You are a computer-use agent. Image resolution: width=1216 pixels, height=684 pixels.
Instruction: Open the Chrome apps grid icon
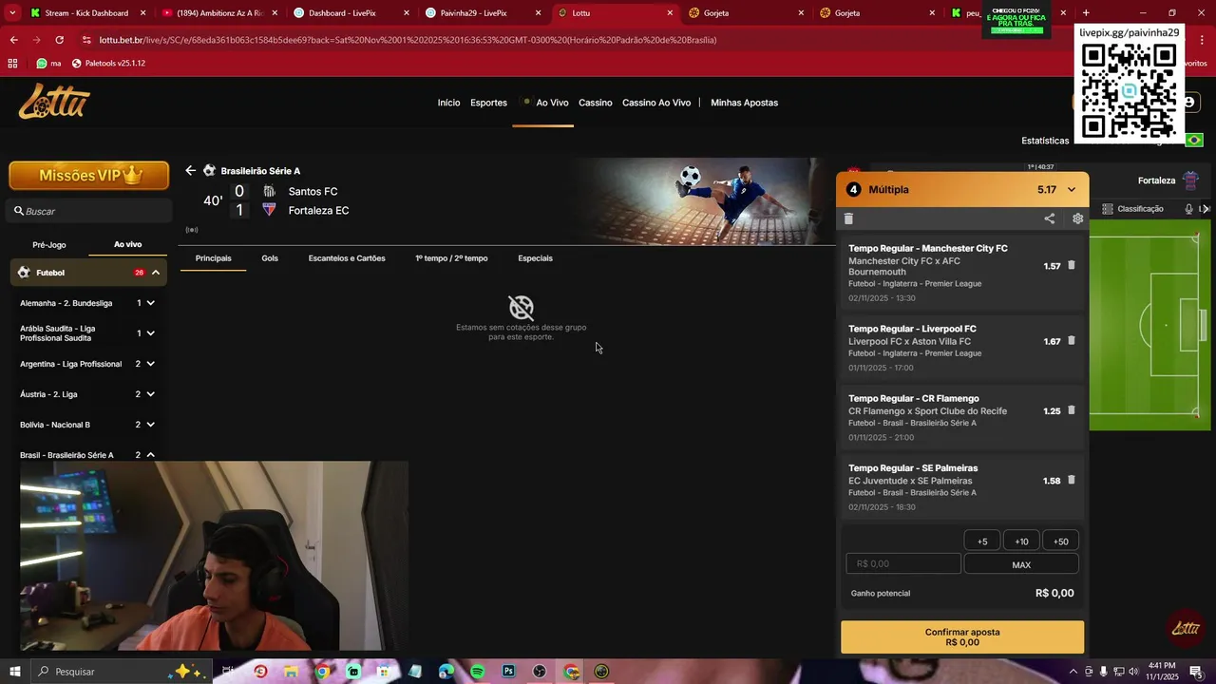[12, 63]
